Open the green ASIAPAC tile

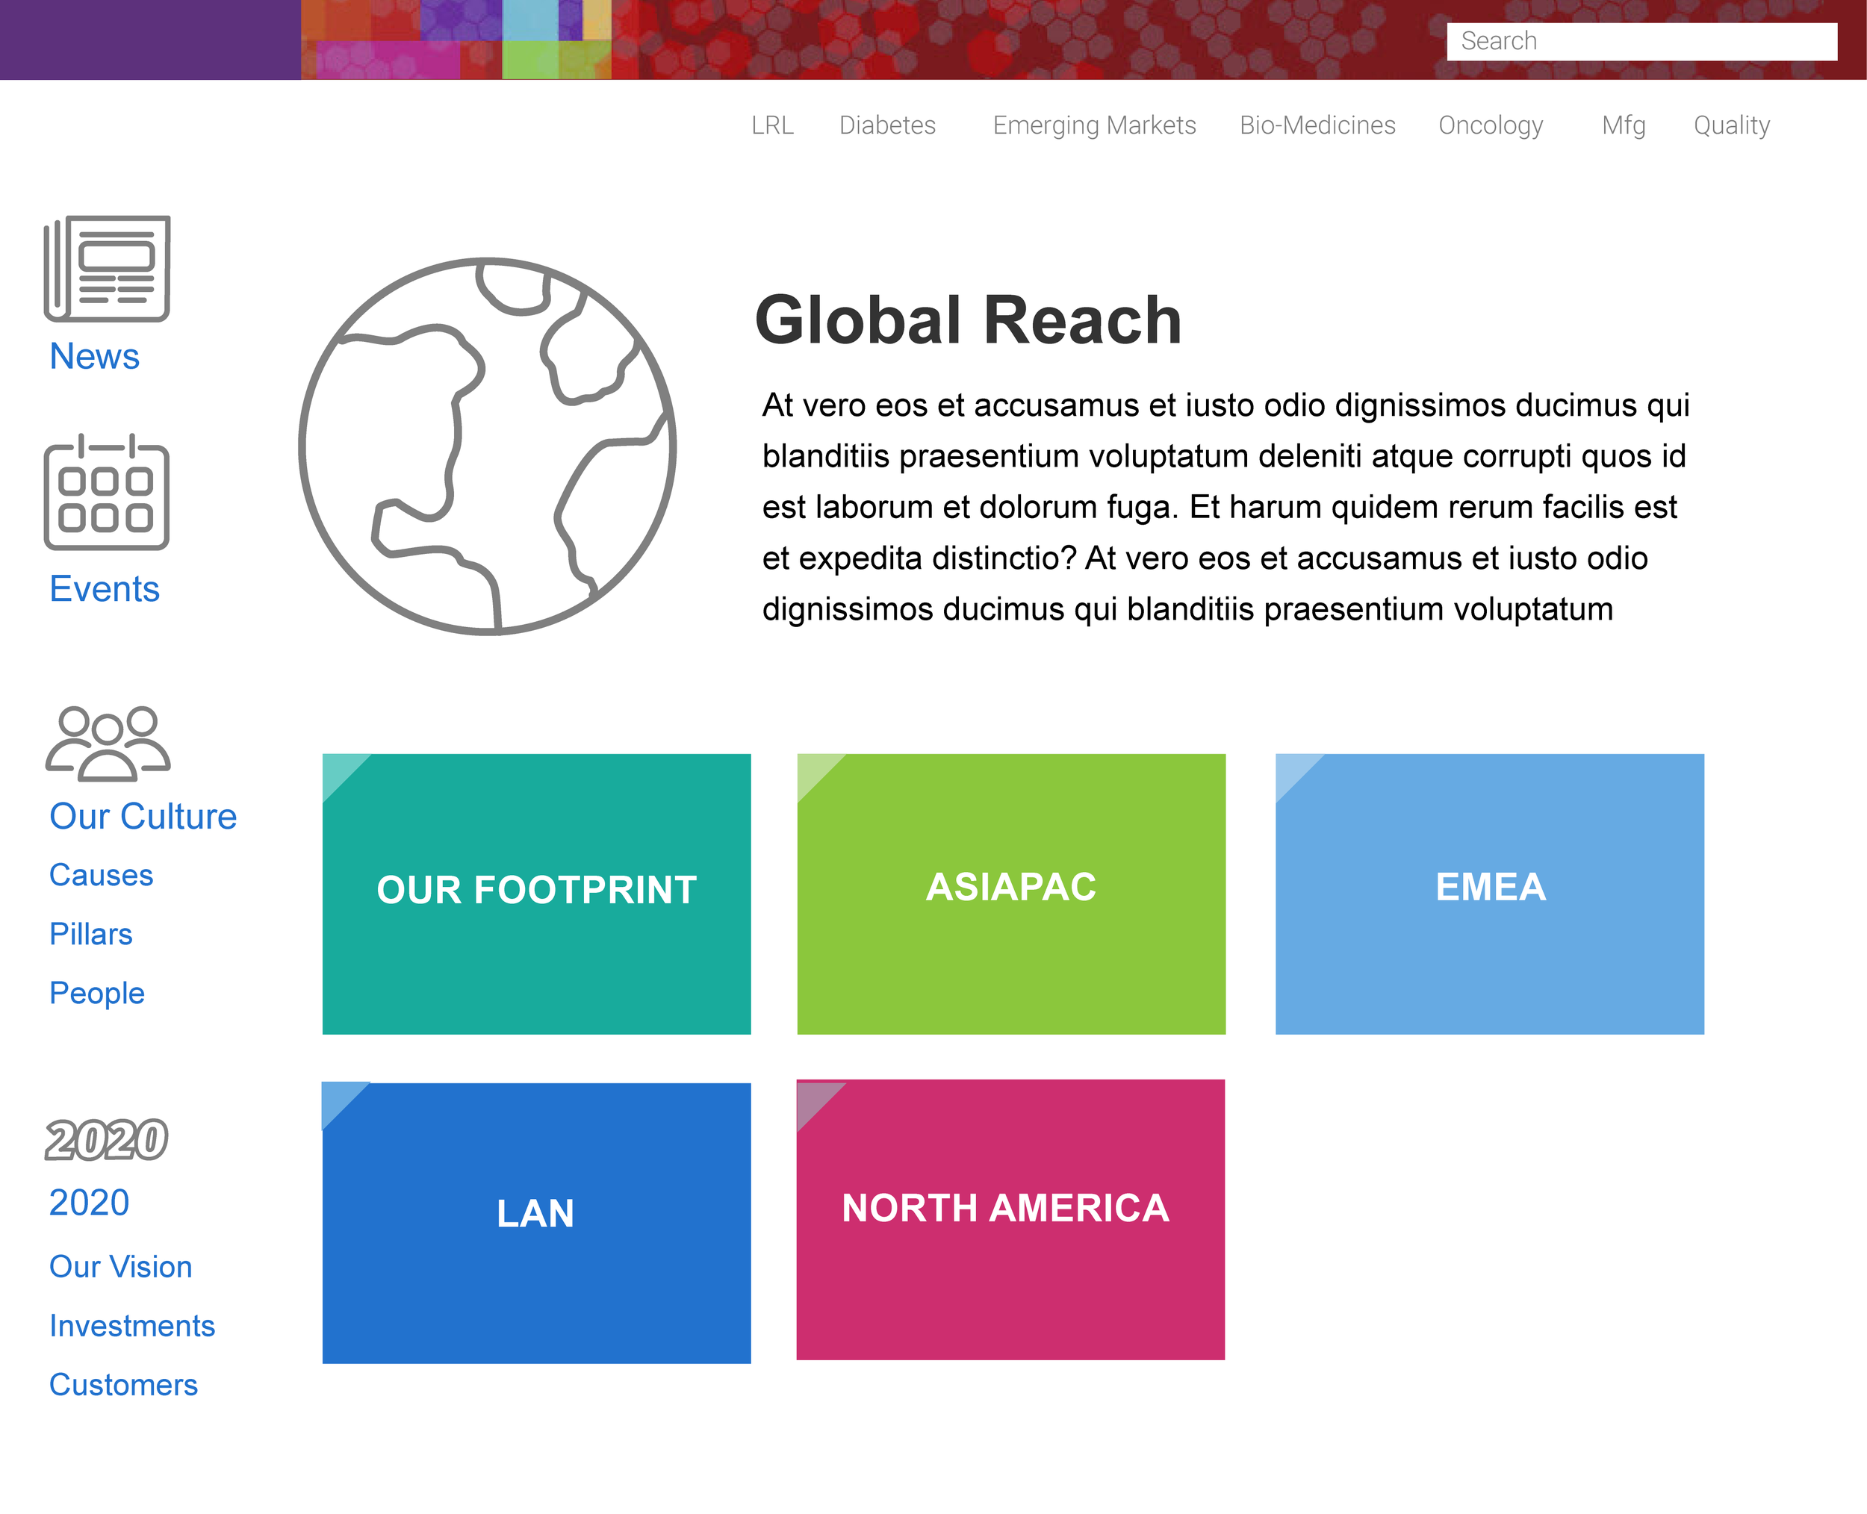click(1011, 894)
